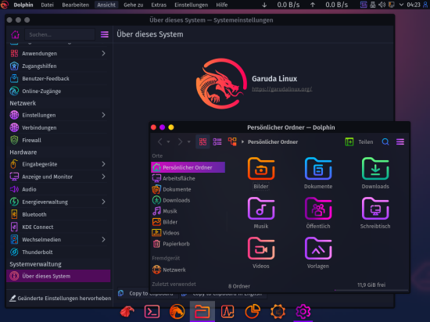This screenshot has height=322, width=430.
Task: Click Persönlicher Ordner in the location bar
Action: [x=273, y=141]
